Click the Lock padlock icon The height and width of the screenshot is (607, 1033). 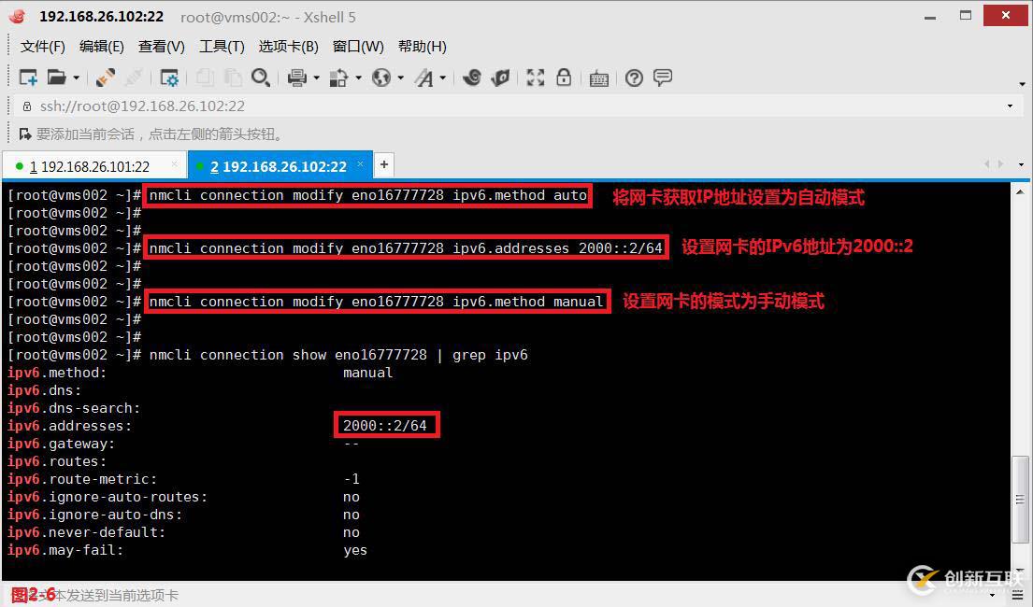(564, 78)
